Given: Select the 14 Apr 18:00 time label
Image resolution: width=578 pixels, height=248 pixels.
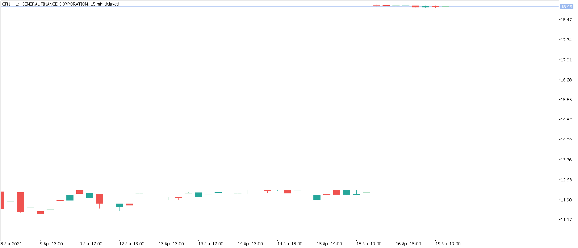Looking at the screenshot, I should pos(290,244).
